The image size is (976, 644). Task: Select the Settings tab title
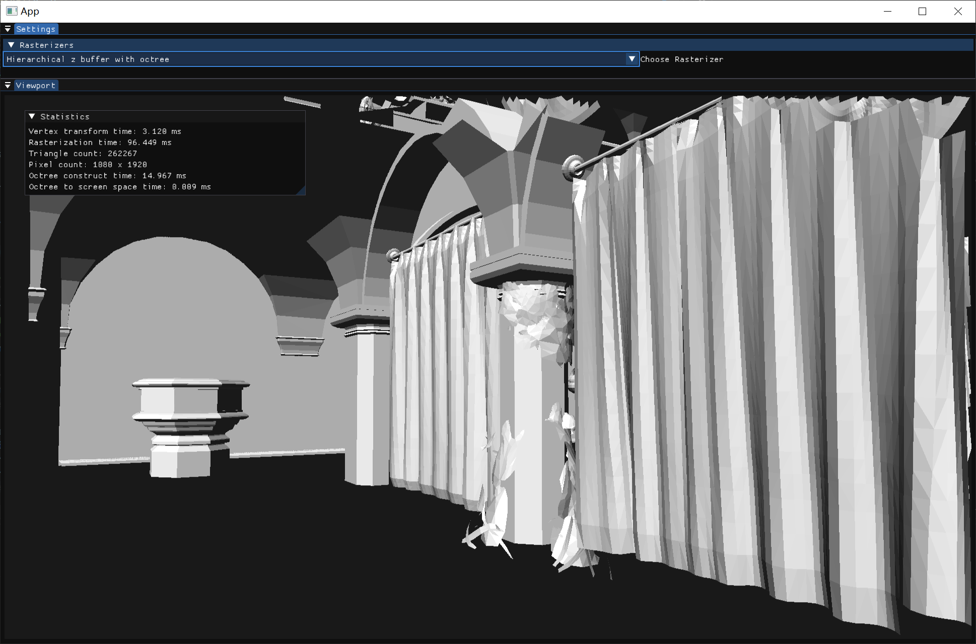[36, 29]
